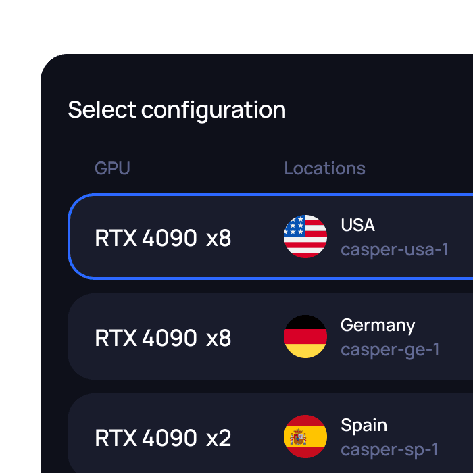Click the casper-ge-1 server label

point(390,350)
